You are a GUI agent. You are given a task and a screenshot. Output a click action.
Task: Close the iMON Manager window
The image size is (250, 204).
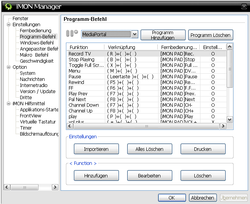244,6
